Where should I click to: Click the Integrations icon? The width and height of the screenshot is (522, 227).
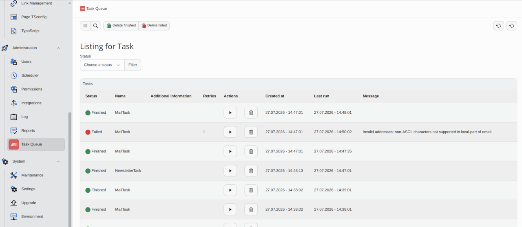point(14,103)
